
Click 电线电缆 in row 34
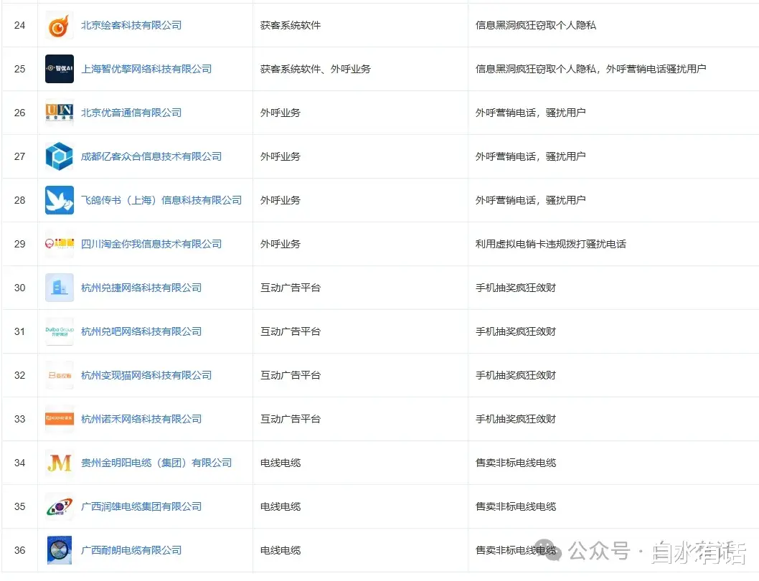[280, 463]
